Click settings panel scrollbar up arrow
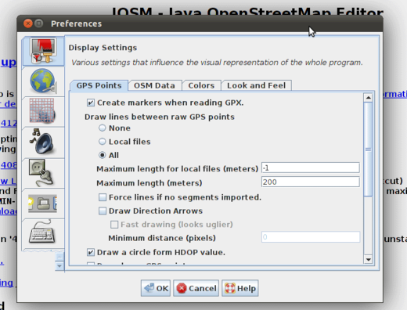Viewport: 407px width, 310px height. [x=368, y=98]
